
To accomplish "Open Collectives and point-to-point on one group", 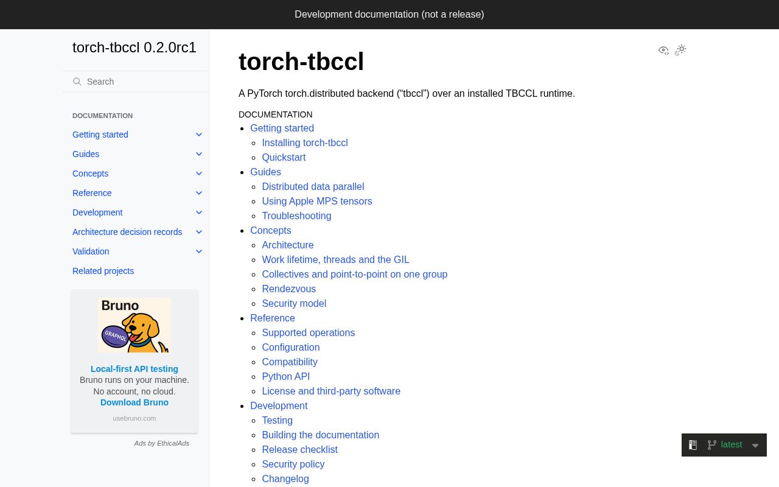I will pos(355,274).
